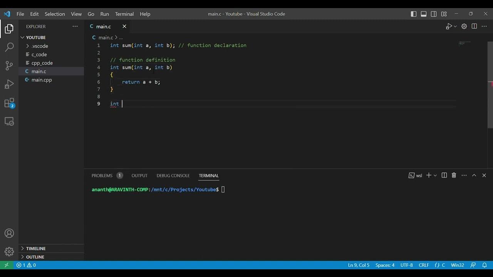Maximize the panel size chevron

(474, 175)
